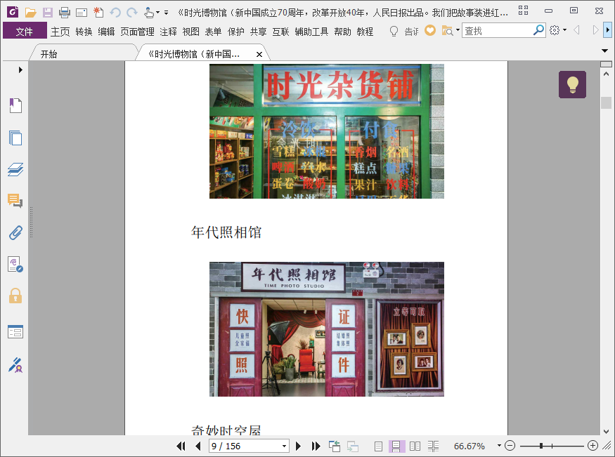Save the document with the diskette icon
The image size is (615, 457).
[x=48, y=13]
